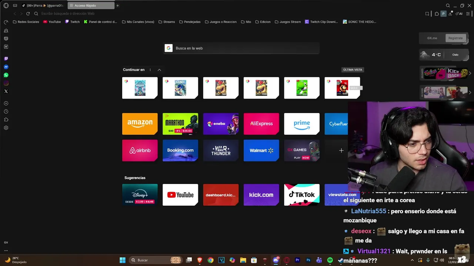Go back with the back arrow

coord(15,14)
